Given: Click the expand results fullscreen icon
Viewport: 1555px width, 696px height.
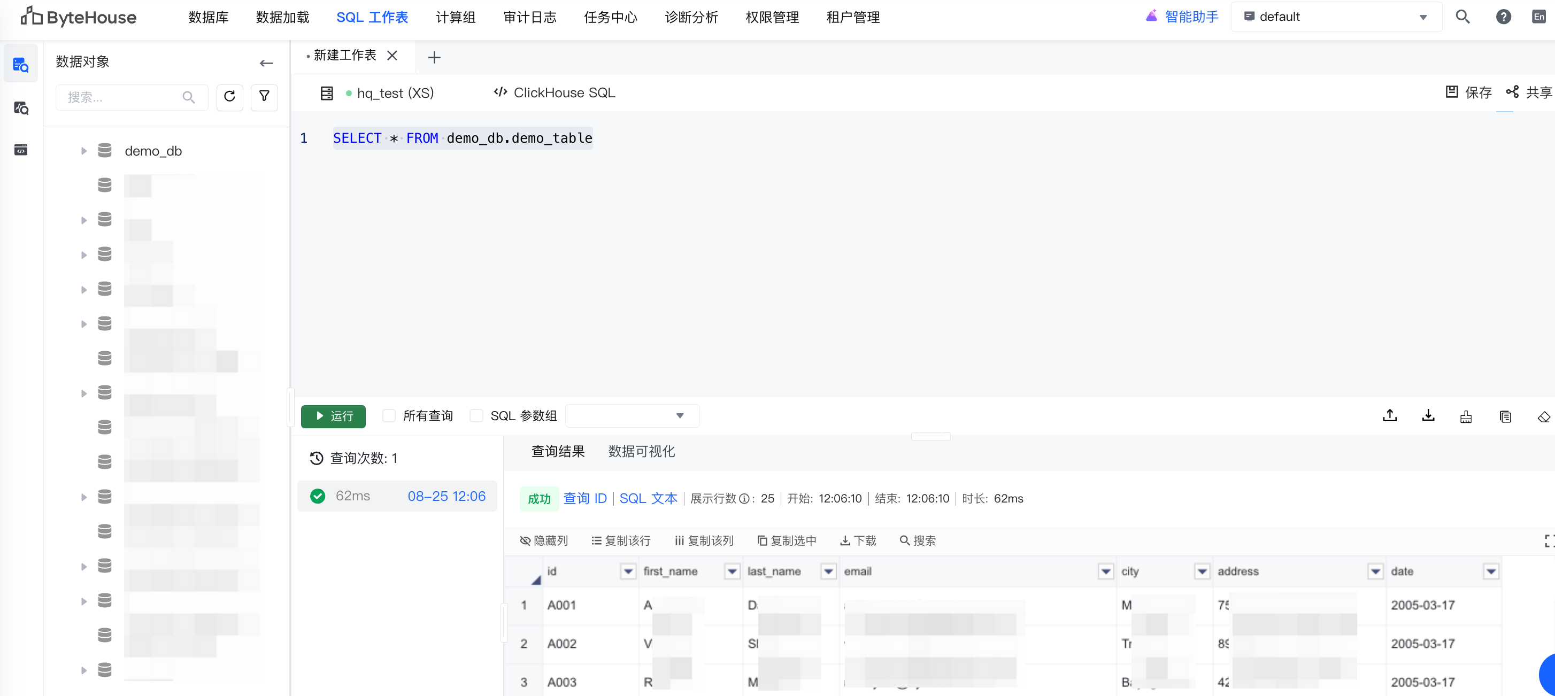Looking at the screenshot, I should tap(1549, 540).
